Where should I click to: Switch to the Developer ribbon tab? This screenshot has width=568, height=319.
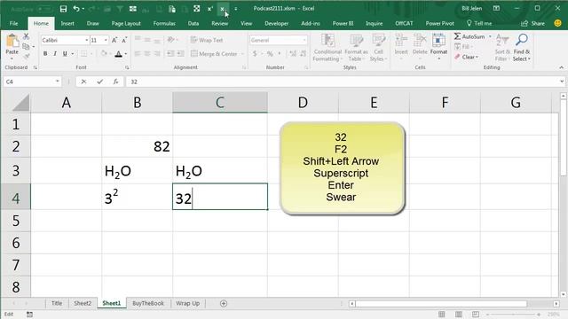click(x=276, y=24)
